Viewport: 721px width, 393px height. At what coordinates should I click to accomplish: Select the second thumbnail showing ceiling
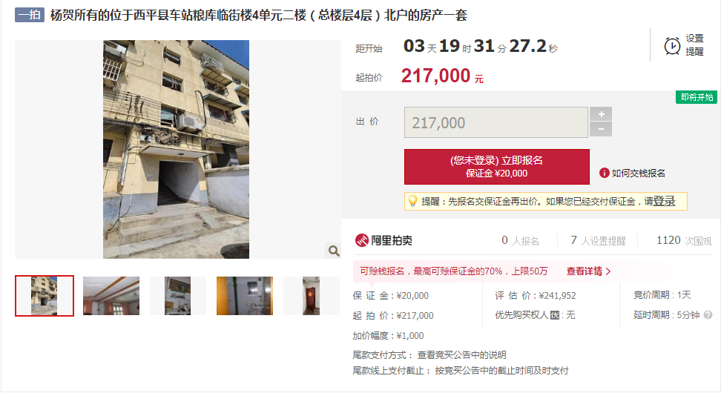tap(111, 296)
